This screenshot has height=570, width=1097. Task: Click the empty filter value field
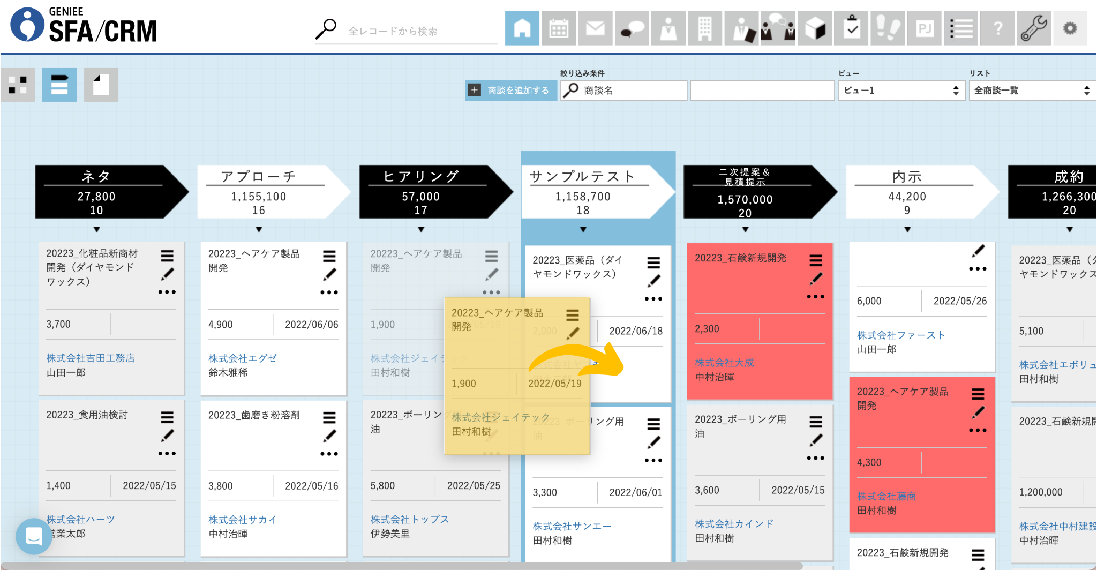pyautogui.click(x=762, y=91)
